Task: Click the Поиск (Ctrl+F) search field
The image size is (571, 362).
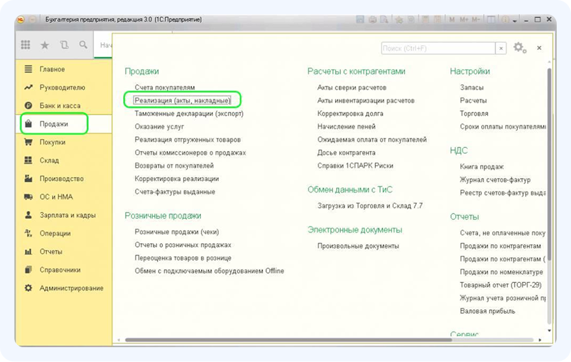Action: coord(438,48)
